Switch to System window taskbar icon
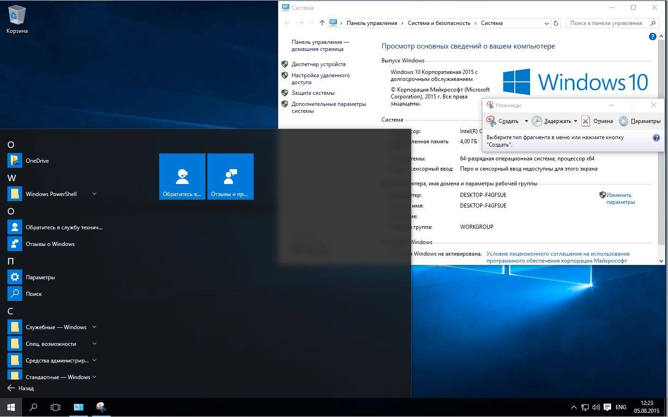 79,407
